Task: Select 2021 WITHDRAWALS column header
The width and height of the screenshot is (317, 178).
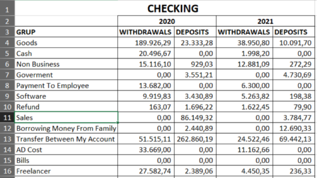Action: [244, 32]
